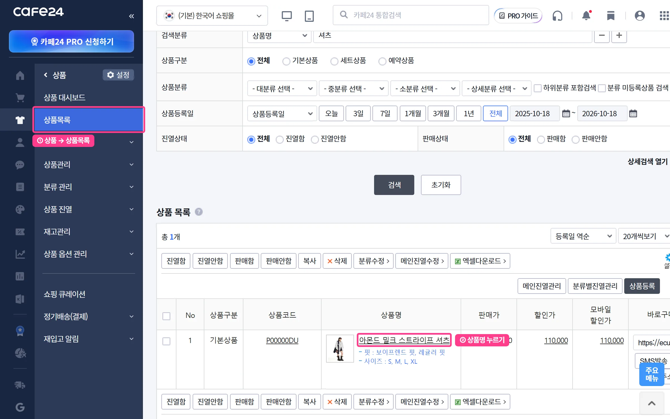Open the 중분류 선택 category dropdown
This screenshot has height=419, width=670.
coord(353,89)
